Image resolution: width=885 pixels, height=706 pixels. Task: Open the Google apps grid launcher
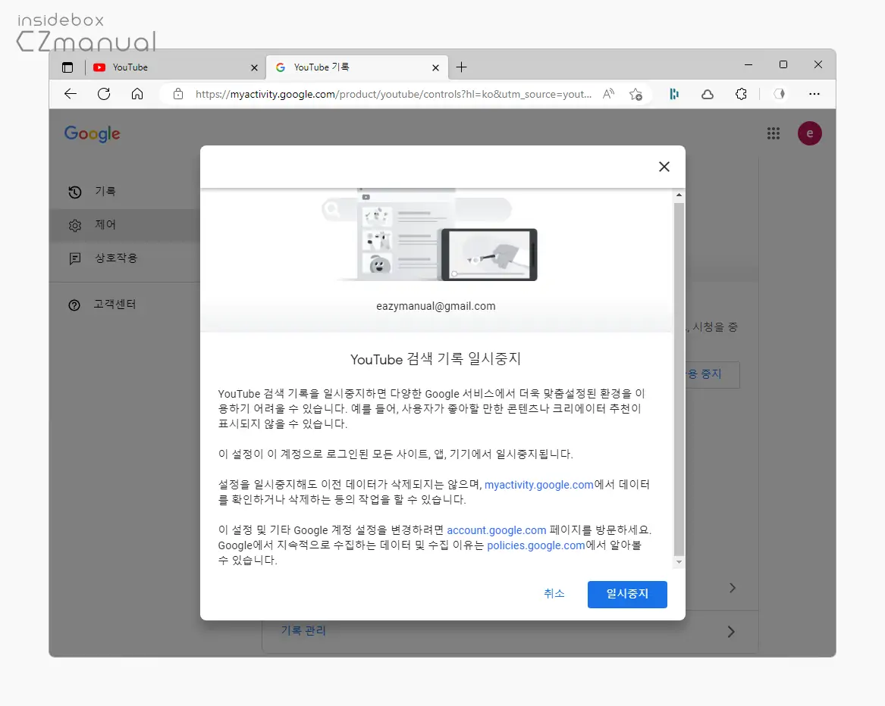pyautogui.click(x=774, y=133)
